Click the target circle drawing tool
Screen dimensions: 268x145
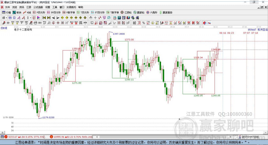(x=53, y=23)
